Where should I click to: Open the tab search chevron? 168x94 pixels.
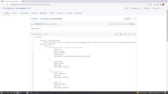point(154,1)
